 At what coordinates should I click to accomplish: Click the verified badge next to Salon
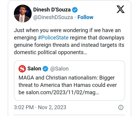point(45,69)
